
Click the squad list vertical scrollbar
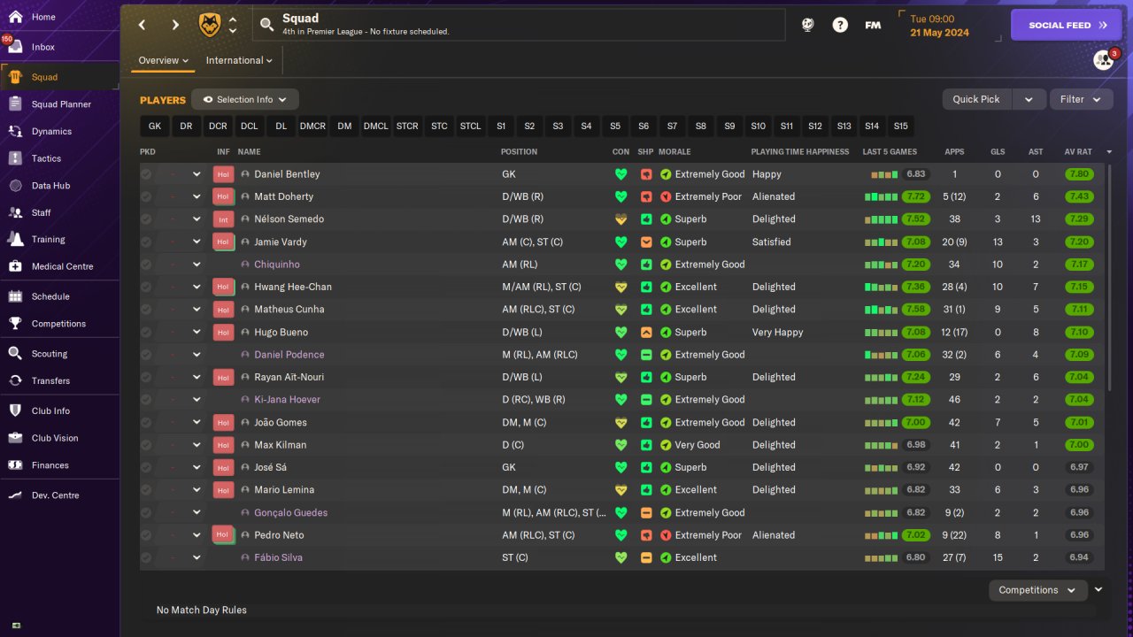point(1108,276)
